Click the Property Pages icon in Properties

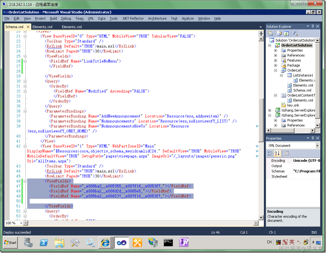[286, 153]
